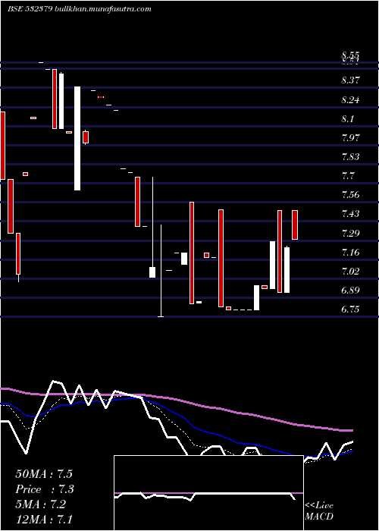Click the <<Live MACD label

[x=319, y=511]
